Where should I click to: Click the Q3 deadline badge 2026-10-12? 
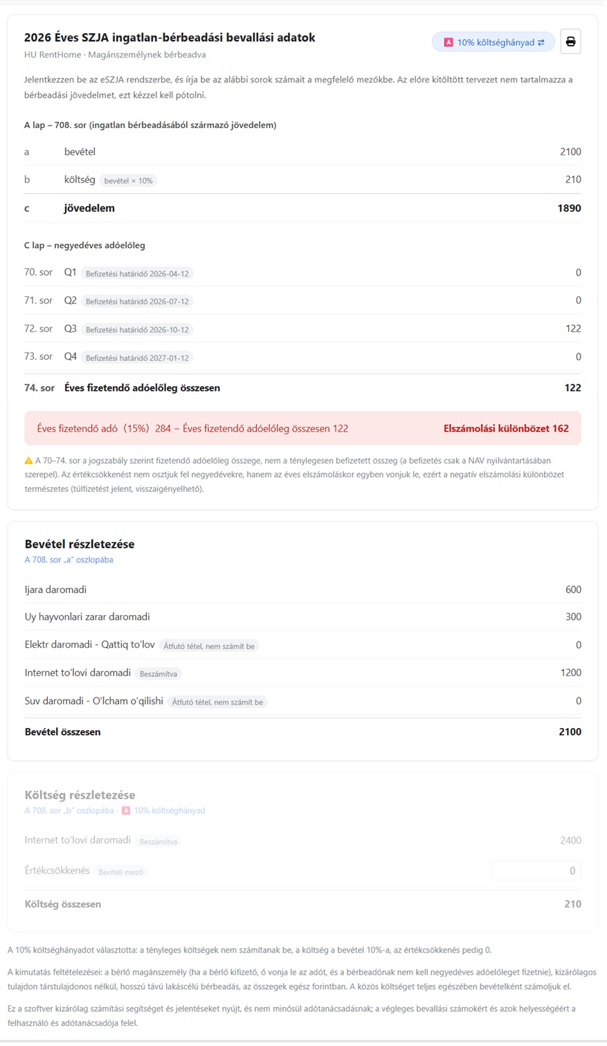click(x=137, y=330)
